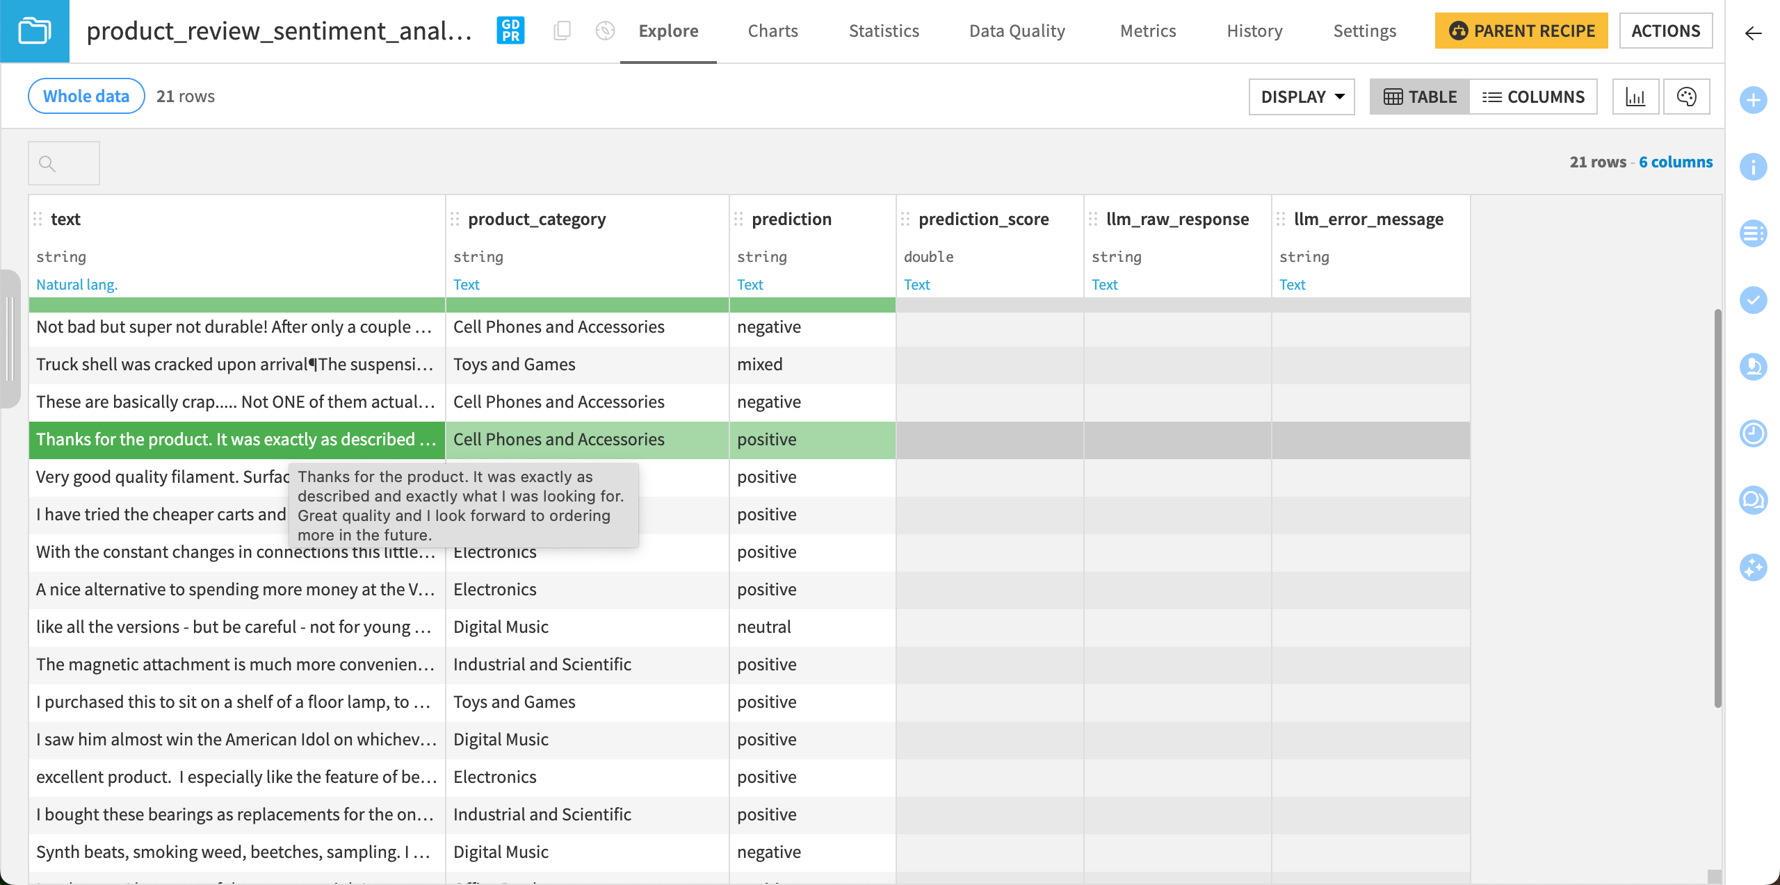Viewport: 1780px width, 885px height.
Task: Switch to TABLE view
Action: click(1420, 97)
